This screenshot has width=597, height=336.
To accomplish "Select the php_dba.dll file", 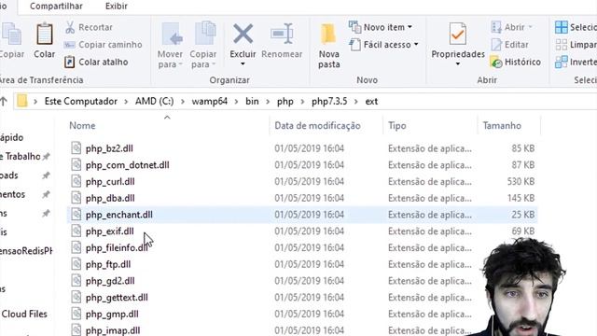I will tap(110, 198).
